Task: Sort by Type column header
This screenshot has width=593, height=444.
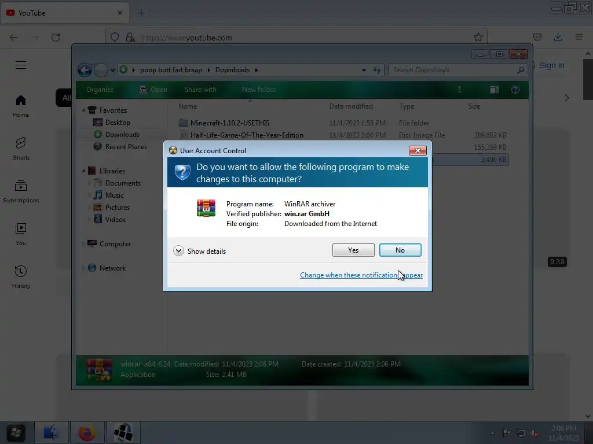Action: pyautogui.click(x=407, y=106)
